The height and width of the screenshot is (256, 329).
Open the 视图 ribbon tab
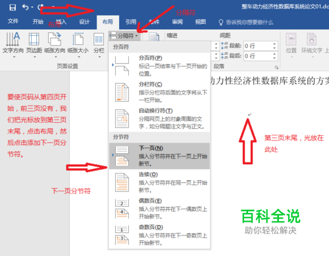click(x=201, y=22)
